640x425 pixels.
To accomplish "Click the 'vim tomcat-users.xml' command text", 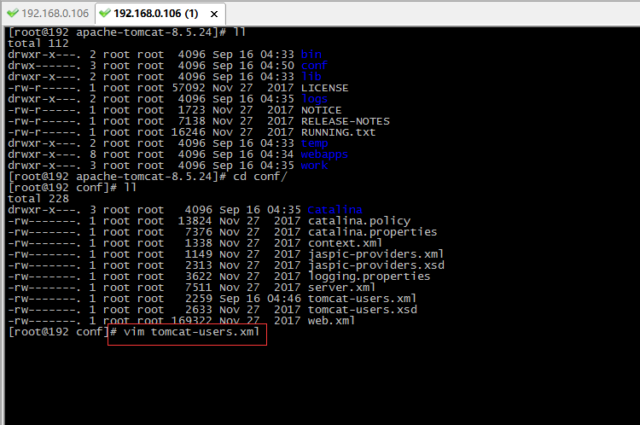I will [191, 331].
